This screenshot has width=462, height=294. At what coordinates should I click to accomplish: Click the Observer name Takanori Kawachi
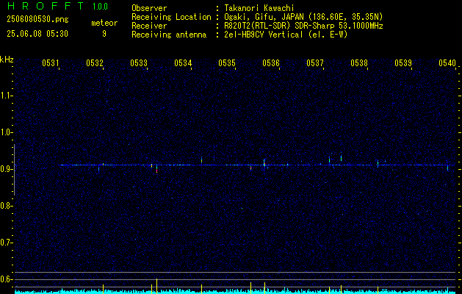tap(259, 8)
